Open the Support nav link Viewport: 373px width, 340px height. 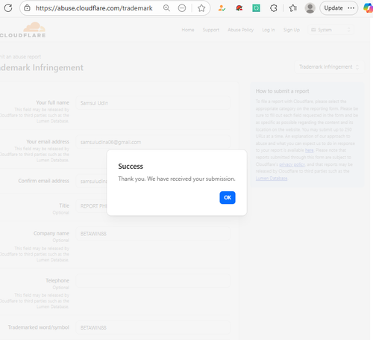pyautogui.click(x=211, y=30)
